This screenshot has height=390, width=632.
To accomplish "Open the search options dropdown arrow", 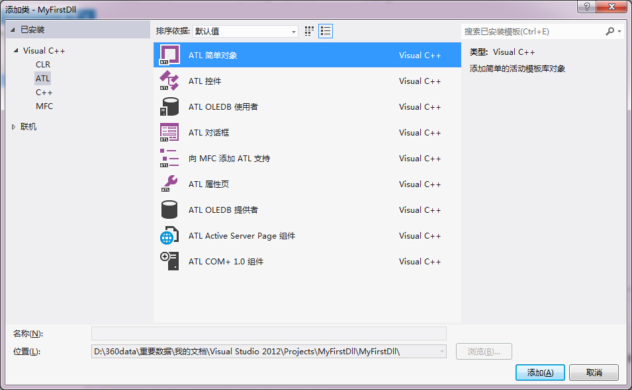I will click(x=619, y=31).
